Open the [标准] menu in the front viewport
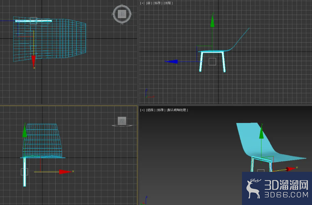Screen dimensions: 312x205 pos(158,3)
